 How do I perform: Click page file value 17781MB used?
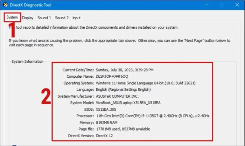(x=123, y=129)
